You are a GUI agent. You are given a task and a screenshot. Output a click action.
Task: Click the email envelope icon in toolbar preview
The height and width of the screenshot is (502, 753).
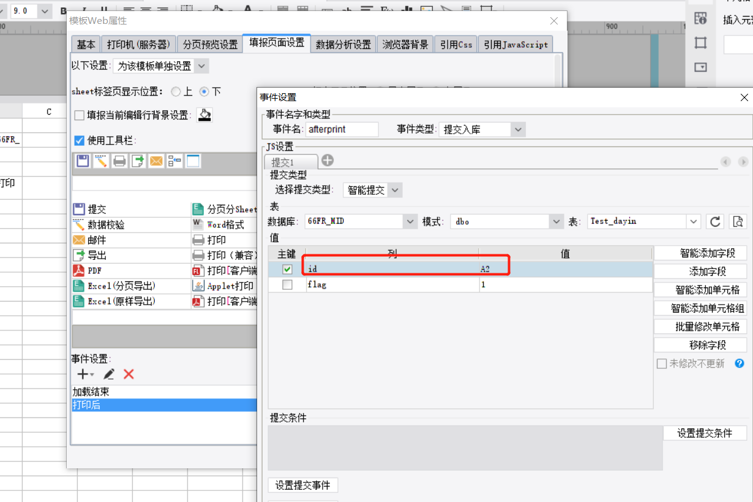coord(156,161)
